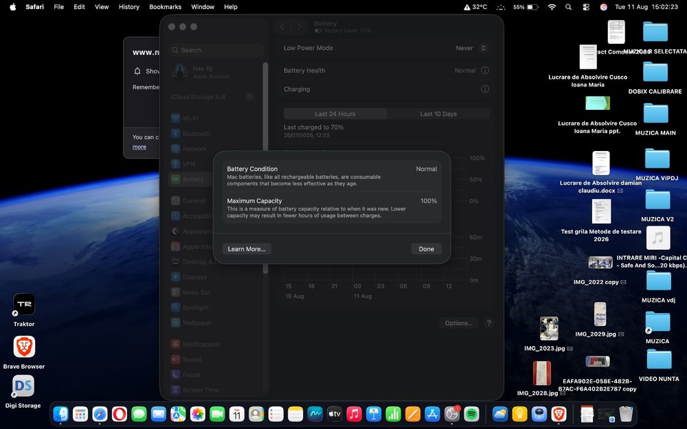Select Wi-Fi in Settings sidebar
687x429 pixels.
click(184, 118)
